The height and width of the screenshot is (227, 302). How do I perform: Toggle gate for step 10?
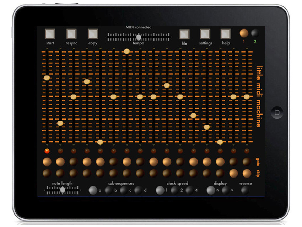167,162
